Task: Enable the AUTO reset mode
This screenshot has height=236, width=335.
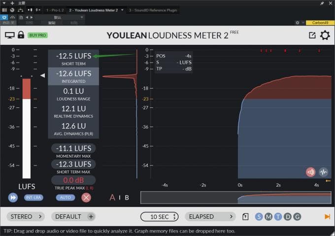Action: tap(66, 198)
